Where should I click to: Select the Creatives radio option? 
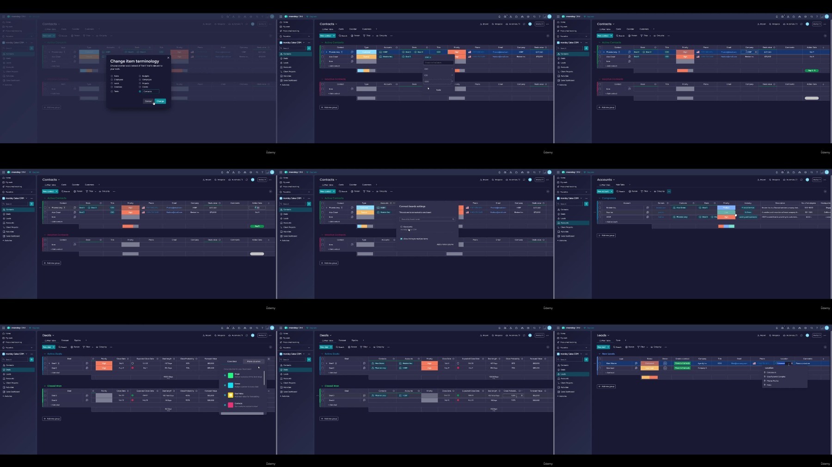click(x=112, y=87)
